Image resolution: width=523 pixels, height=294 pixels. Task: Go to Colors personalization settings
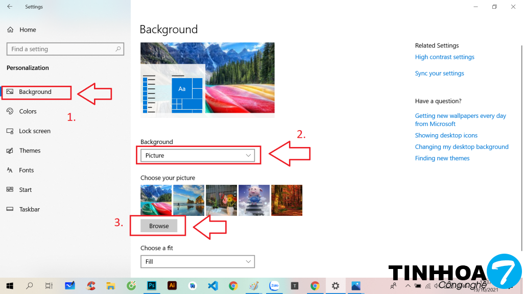28,111
